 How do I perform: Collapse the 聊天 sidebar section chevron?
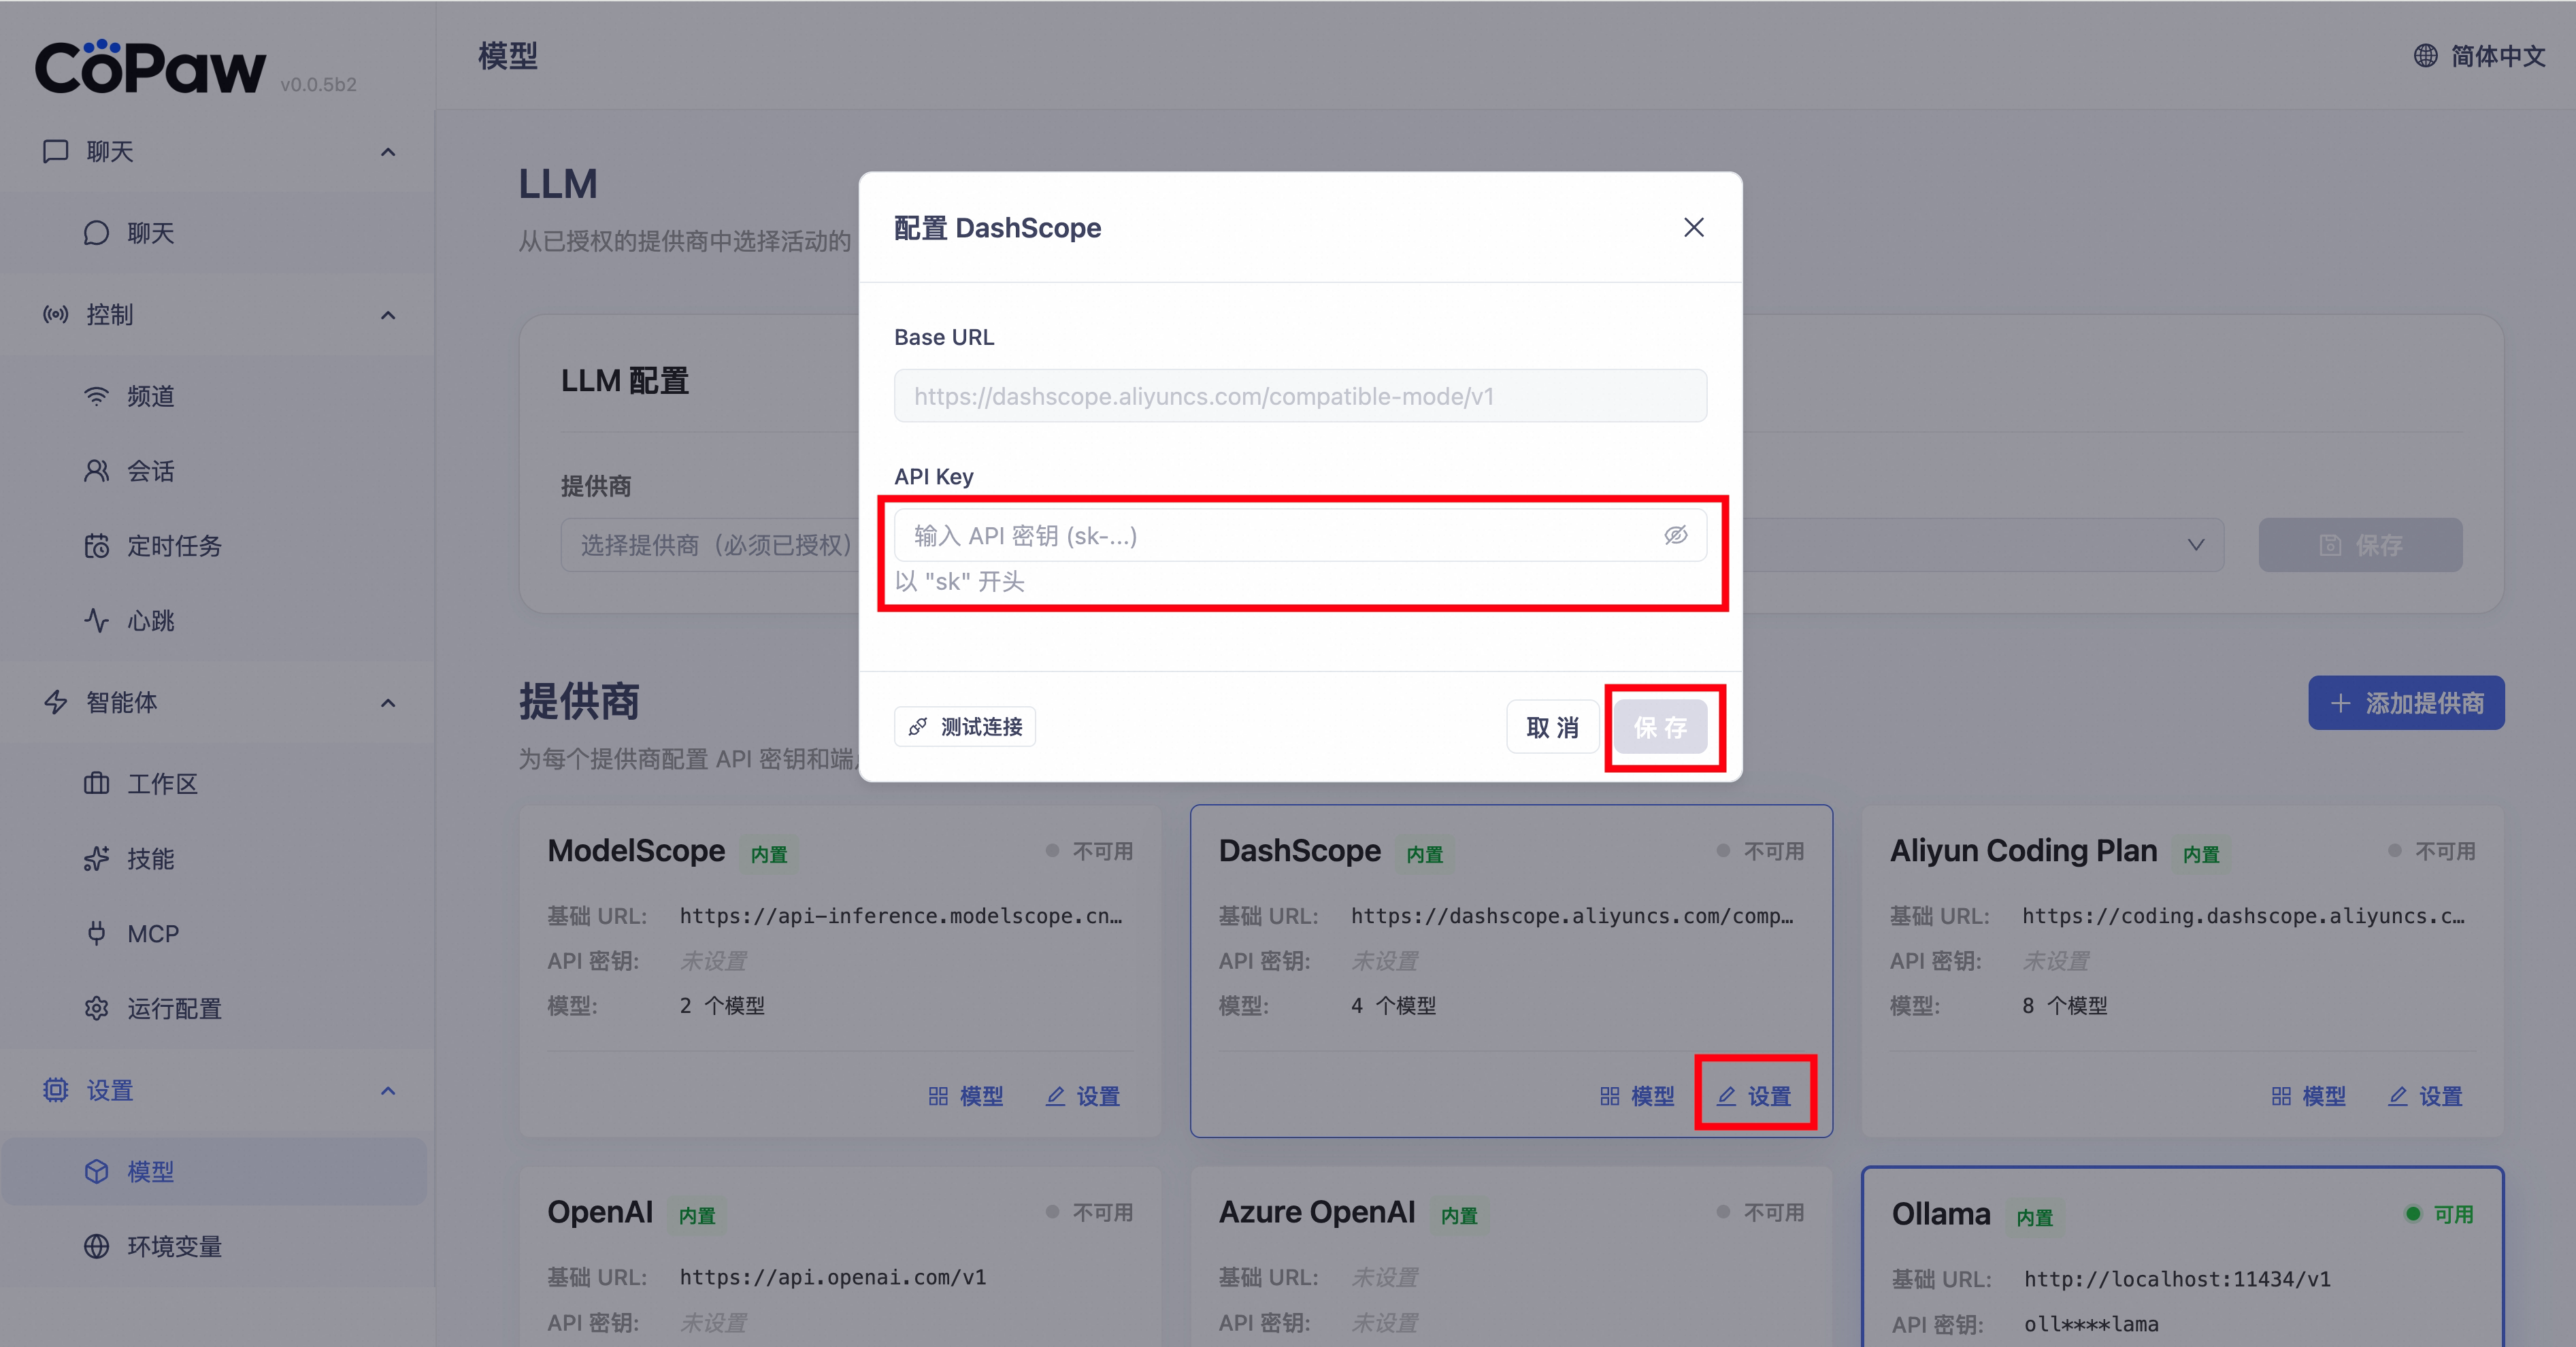pyautogui.click(x=388, y=152)
